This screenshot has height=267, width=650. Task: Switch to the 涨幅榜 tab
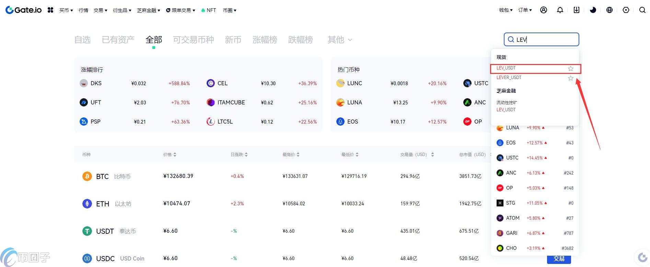click(x=265, y=40)
